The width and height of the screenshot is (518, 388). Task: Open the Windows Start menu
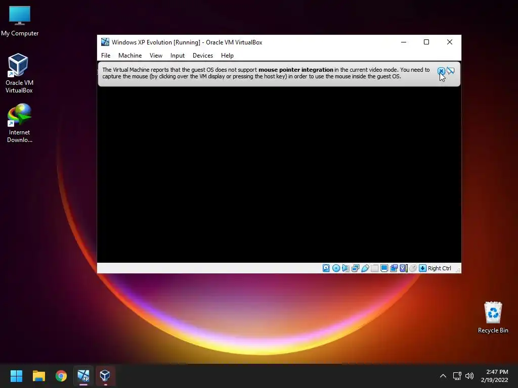click(x=16, y=376)
